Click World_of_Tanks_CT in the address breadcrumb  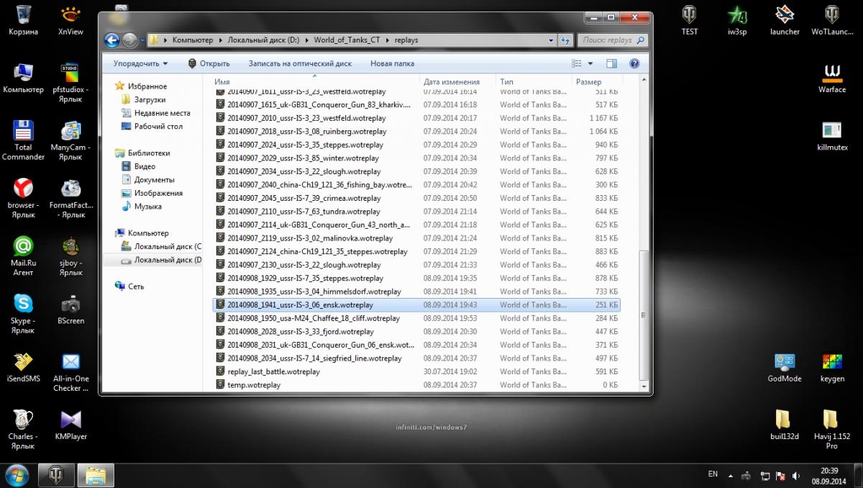[345, 40]
